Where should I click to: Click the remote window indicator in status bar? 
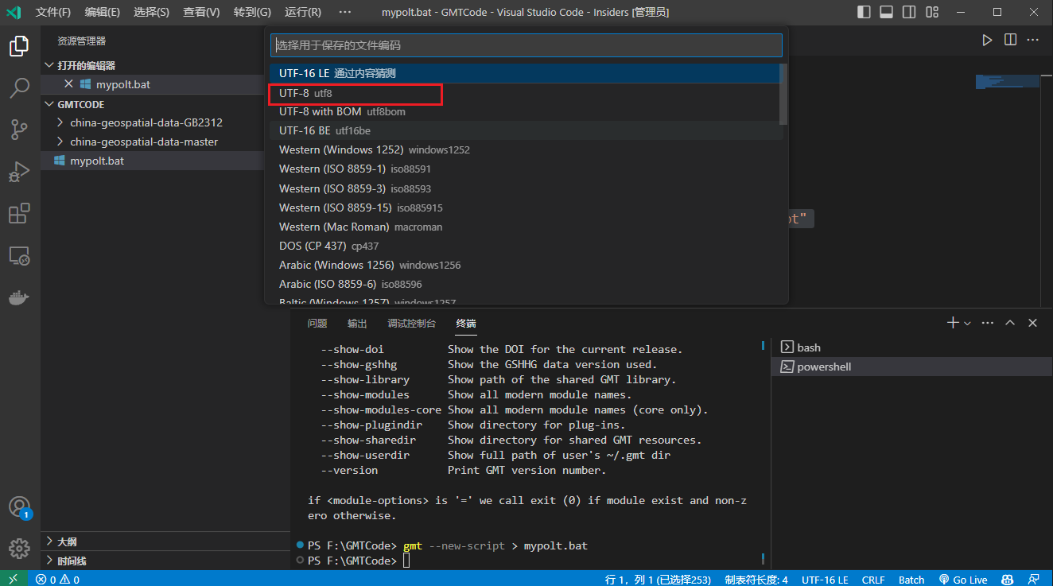[x=14, y=579]
